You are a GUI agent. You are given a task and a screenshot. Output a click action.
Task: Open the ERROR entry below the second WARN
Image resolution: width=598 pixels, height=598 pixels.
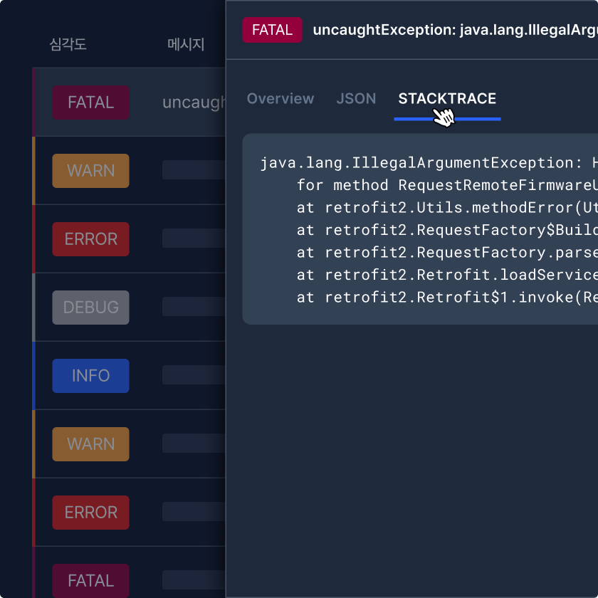click(x=90, y=513)
